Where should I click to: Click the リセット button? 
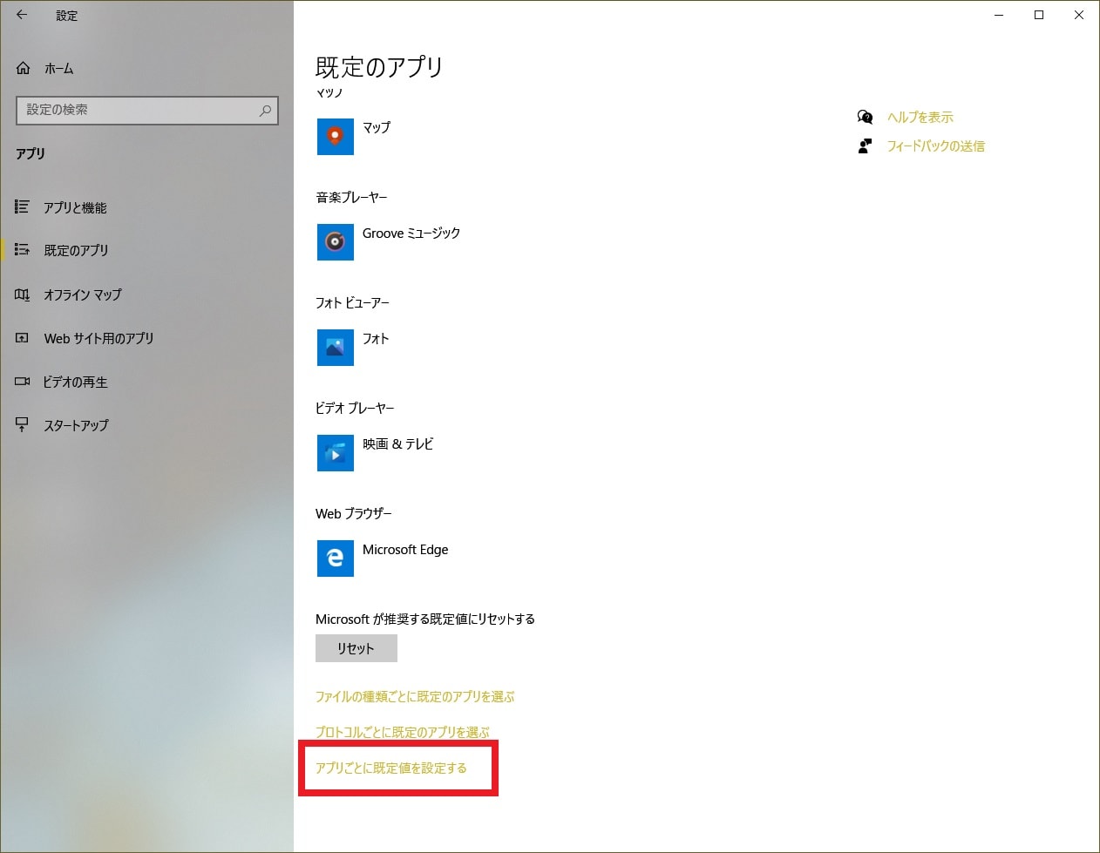pos(356,648)
